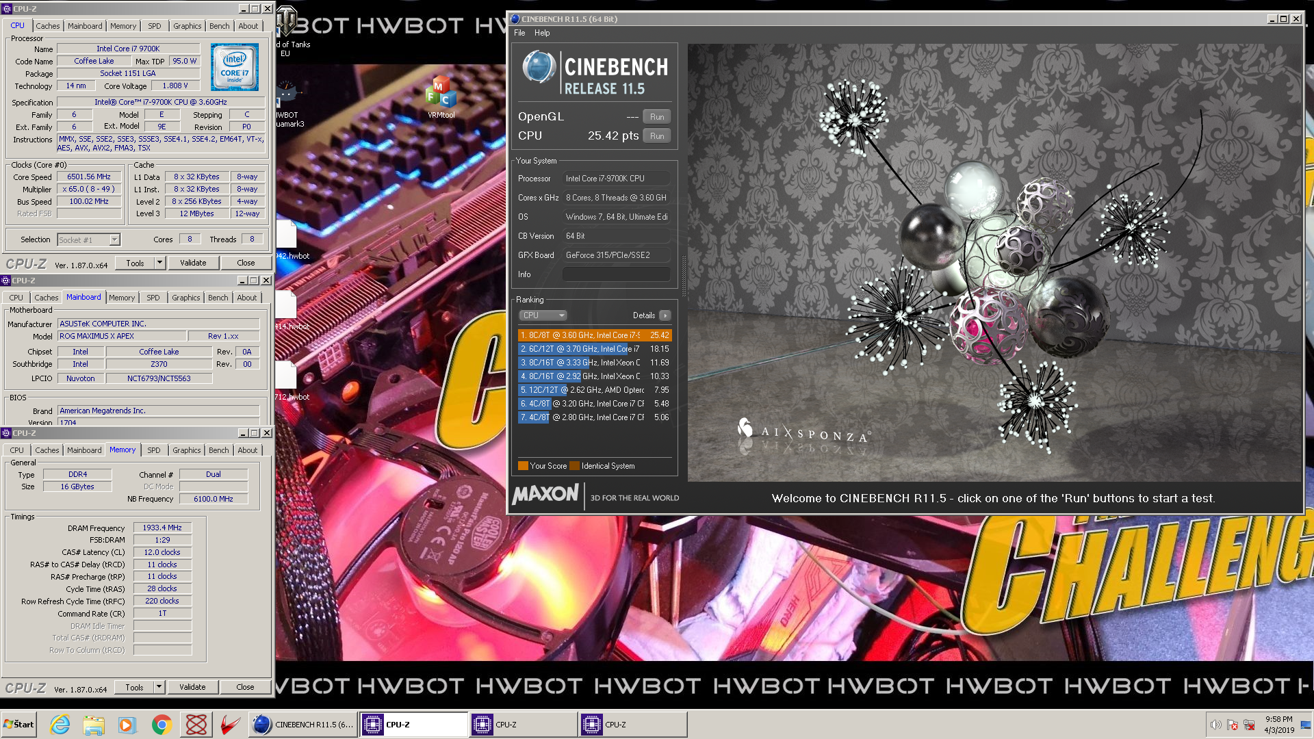
Task: Open volume control in system tray
Action: pyautogui.click(x=1215, y=725)
